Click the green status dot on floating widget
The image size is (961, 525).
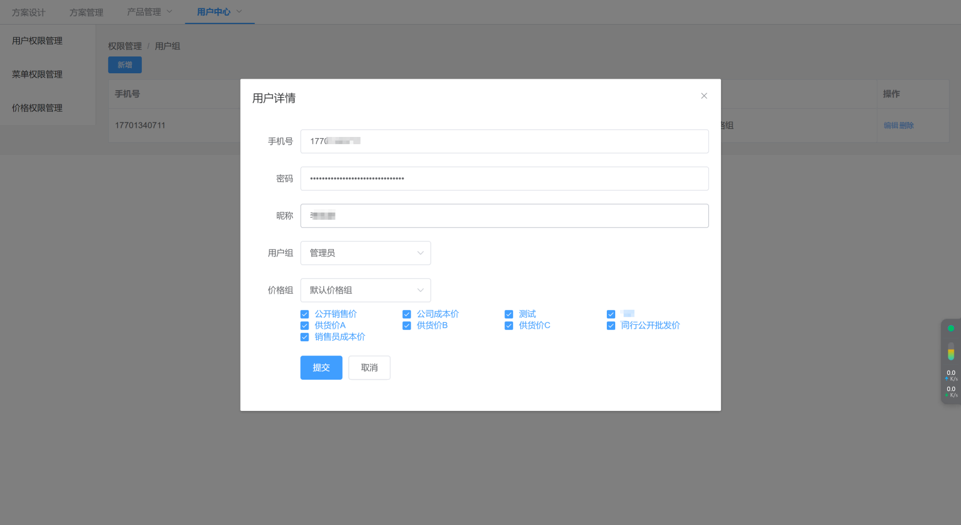(951, 329)
